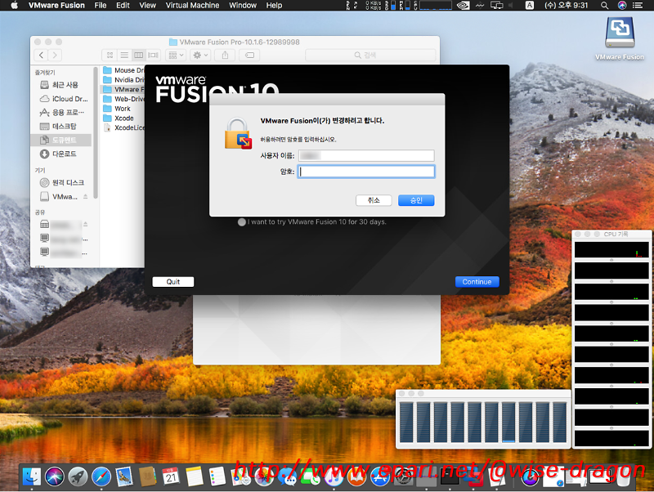654x492 pixels.
Task: Open Notes from the Dock
Action: pos(195,476)
